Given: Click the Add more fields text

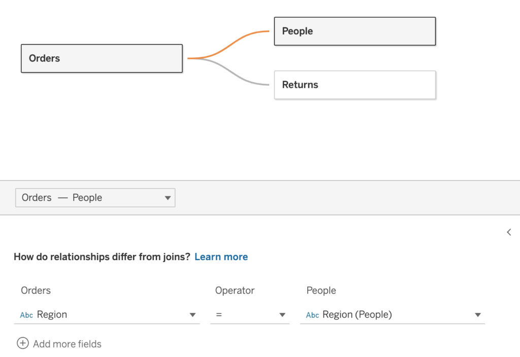Looking at the screenshot, I should [x=67, y=344].
